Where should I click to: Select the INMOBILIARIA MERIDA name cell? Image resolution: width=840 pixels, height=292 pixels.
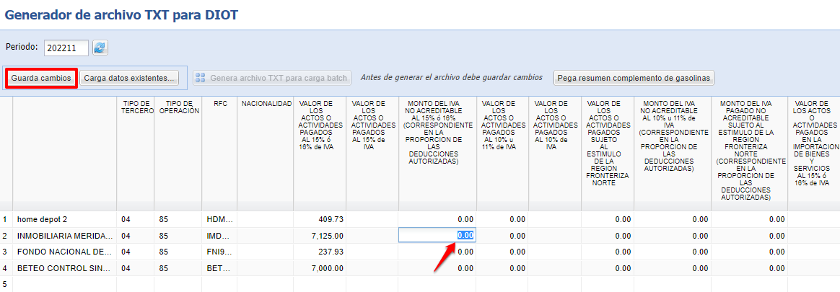point(65,235)
